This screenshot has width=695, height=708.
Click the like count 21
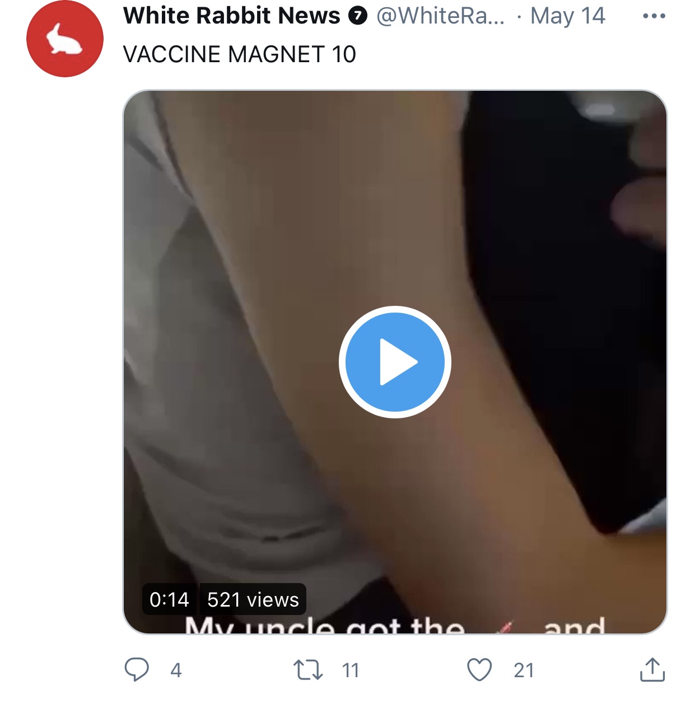click(x=524, y=670)
